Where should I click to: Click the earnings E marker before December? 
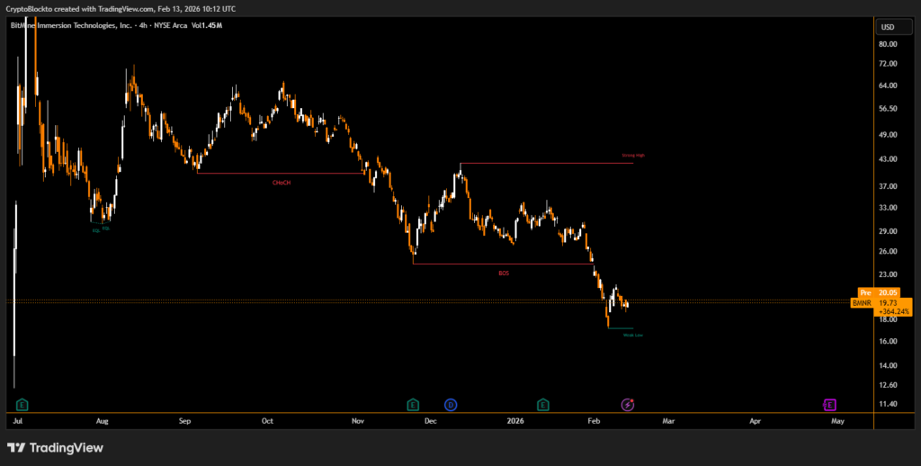(x=413, y=404)
